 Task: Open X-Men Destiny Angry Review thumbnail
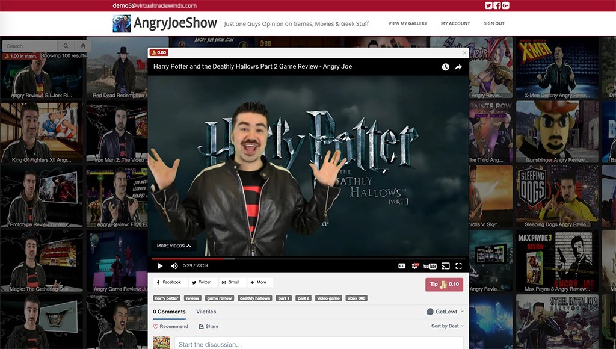click(557, 67)
